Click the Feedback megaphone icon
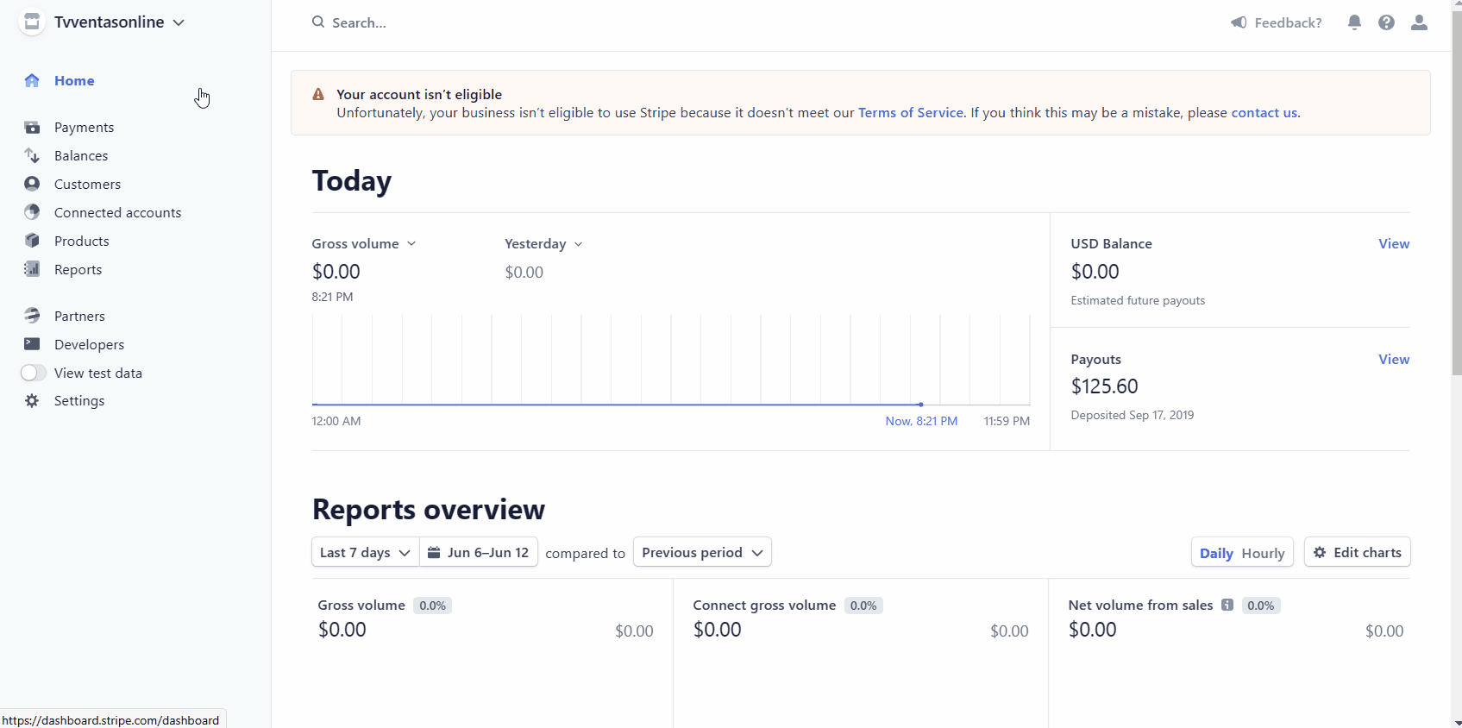1462x728 pixels. point(1239,22)
